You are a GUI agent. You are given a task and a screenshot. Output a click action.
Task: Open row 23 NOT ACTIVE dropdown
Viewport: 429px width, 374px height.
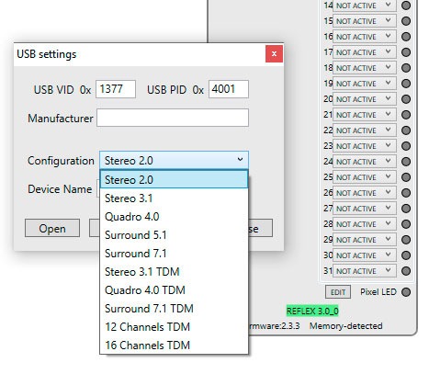click(365, 146)
